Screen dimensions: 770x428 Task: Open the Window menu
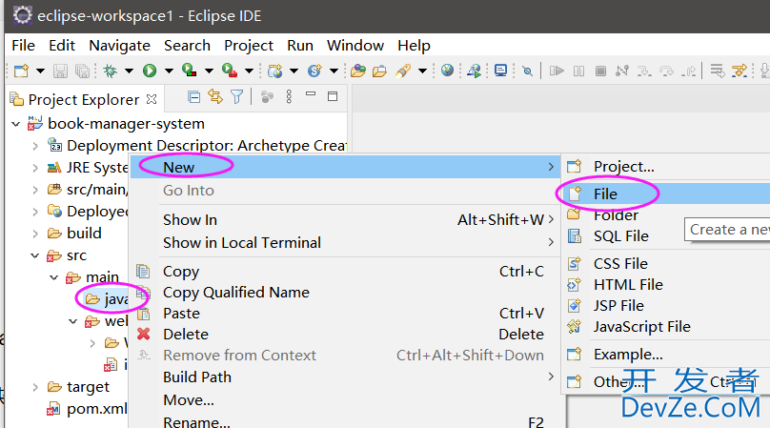(x=355, y=45)
